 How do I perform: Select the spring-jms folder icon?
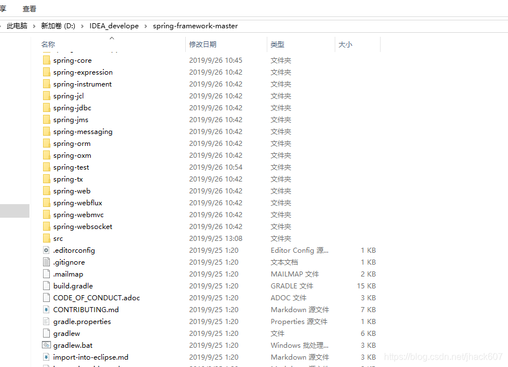[46, 119]
